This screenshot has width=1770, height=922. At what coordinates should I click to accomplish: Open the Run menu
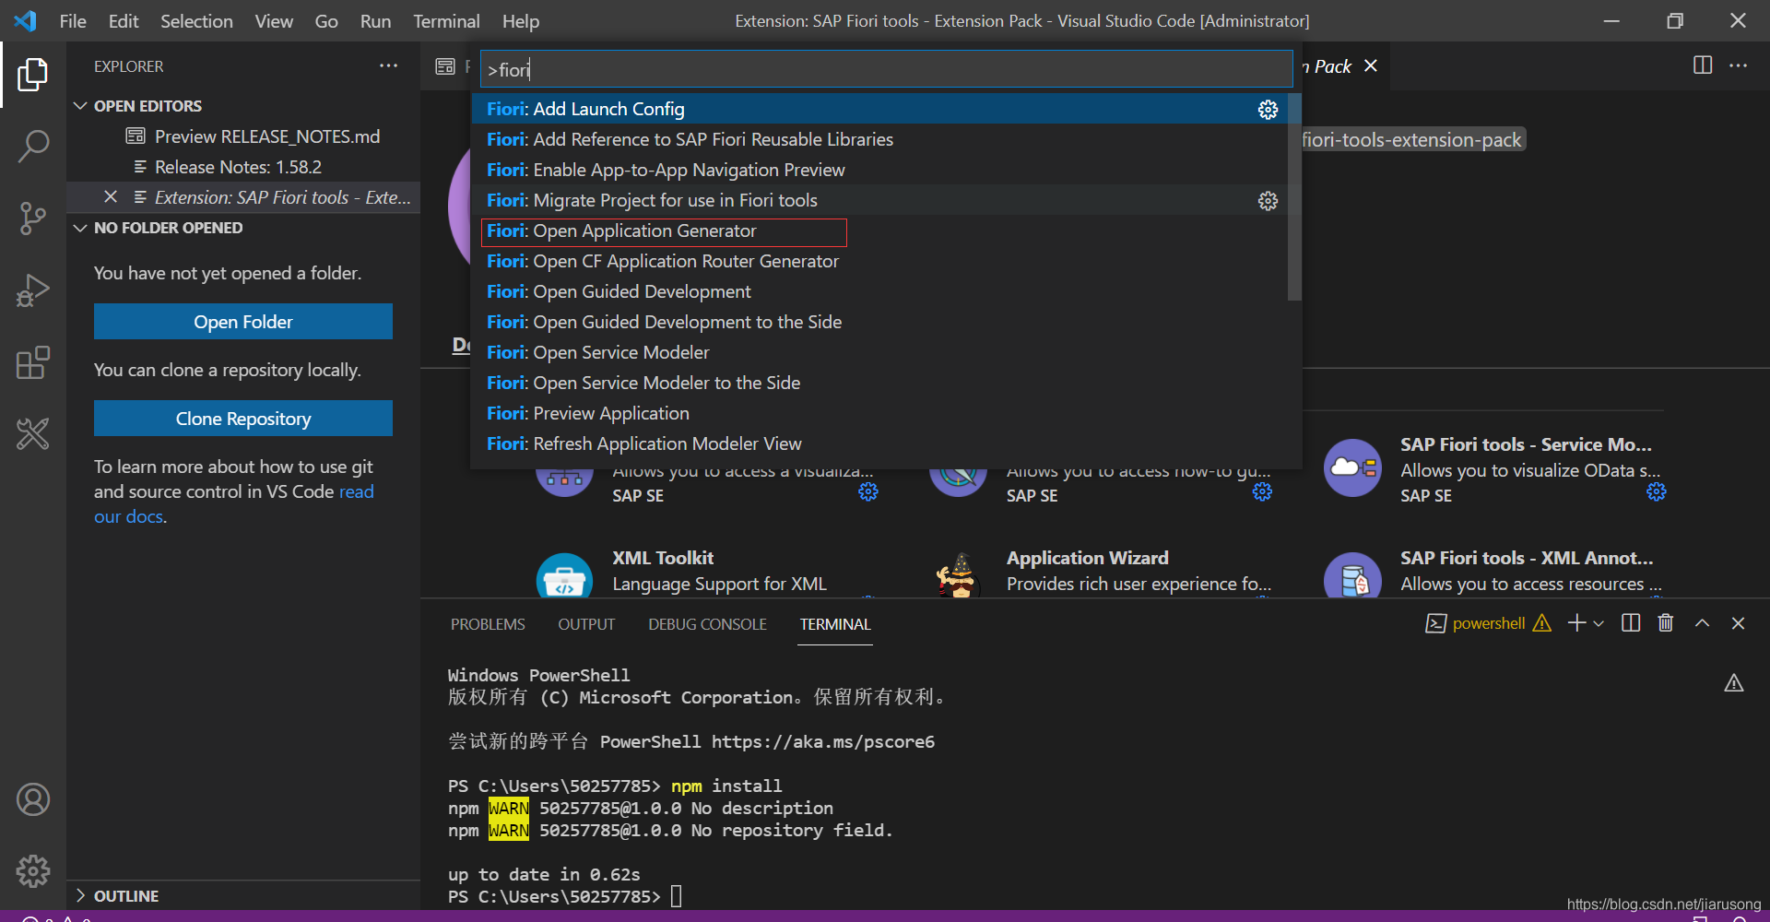pos(375,20)
